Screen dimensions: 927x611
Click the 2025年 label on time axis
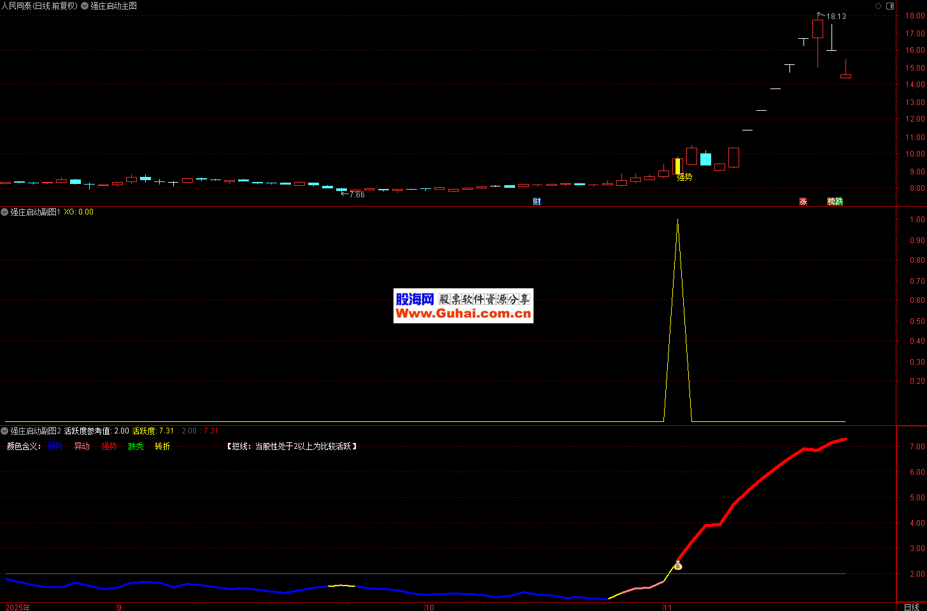pos(17,607)
